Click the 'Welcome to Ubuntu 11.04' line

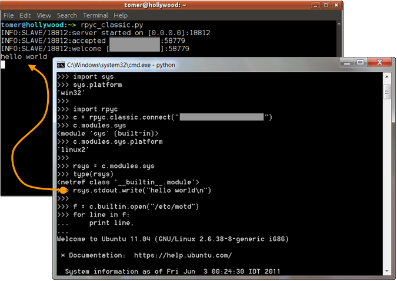tap(173, 239)
